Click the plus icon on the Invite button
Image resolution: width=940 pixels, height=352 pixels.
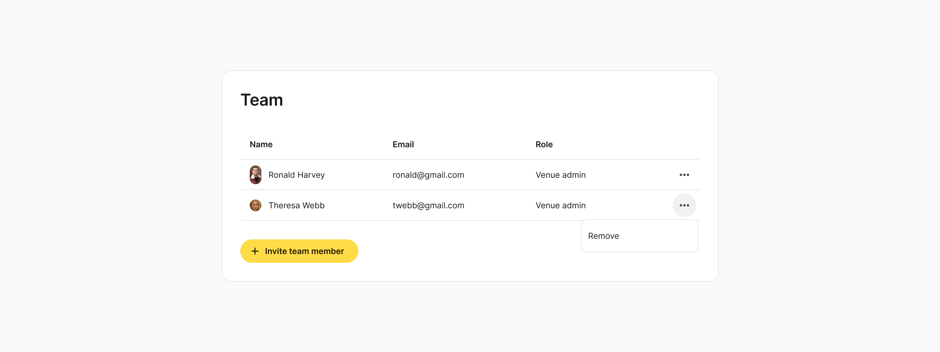tap(255, 251)
